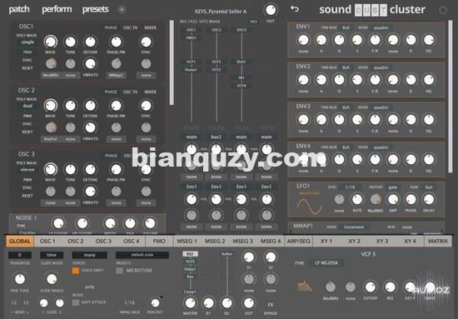Image resolution: width=458 pixels, height=319 pixels.
Task: Switch to the MATRIX tab
Action: [438, 242]
